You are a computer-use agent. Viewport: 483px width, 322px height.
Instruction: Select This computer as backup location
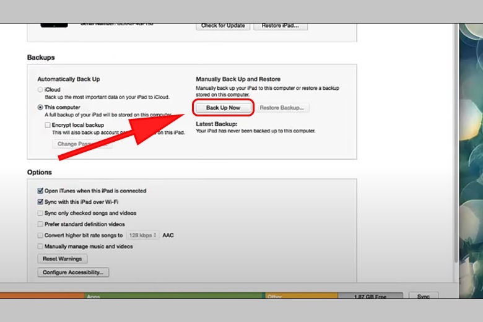(40, 107)
